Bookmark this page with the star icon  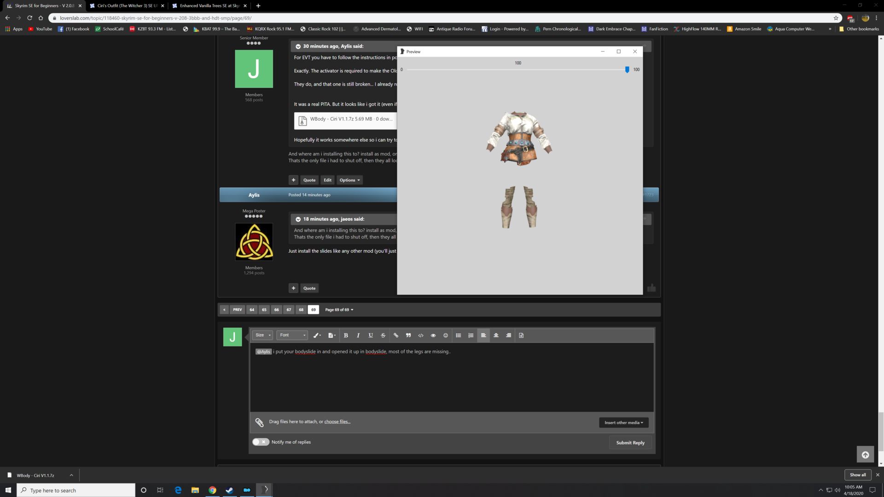(x=836, y=18)
